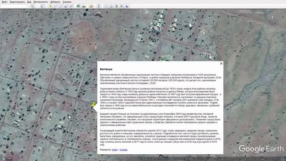286x161 pixels.
Task: Open the Файл menu
Action: (x=4, y=2)
